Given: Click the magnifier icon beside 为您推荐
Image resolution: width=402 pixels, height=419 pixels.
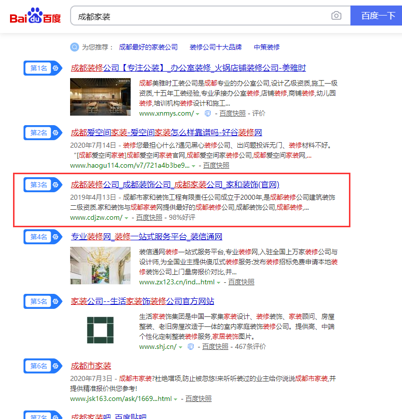Looking at the screenshot, I should tap(75, 47).
